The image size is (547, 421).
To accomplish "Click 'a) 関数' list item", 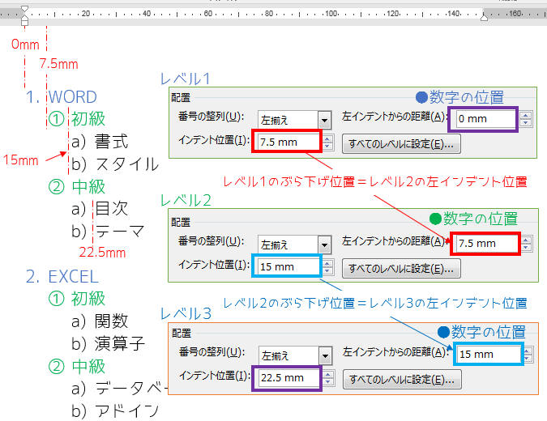I will (x=100, y=321).
